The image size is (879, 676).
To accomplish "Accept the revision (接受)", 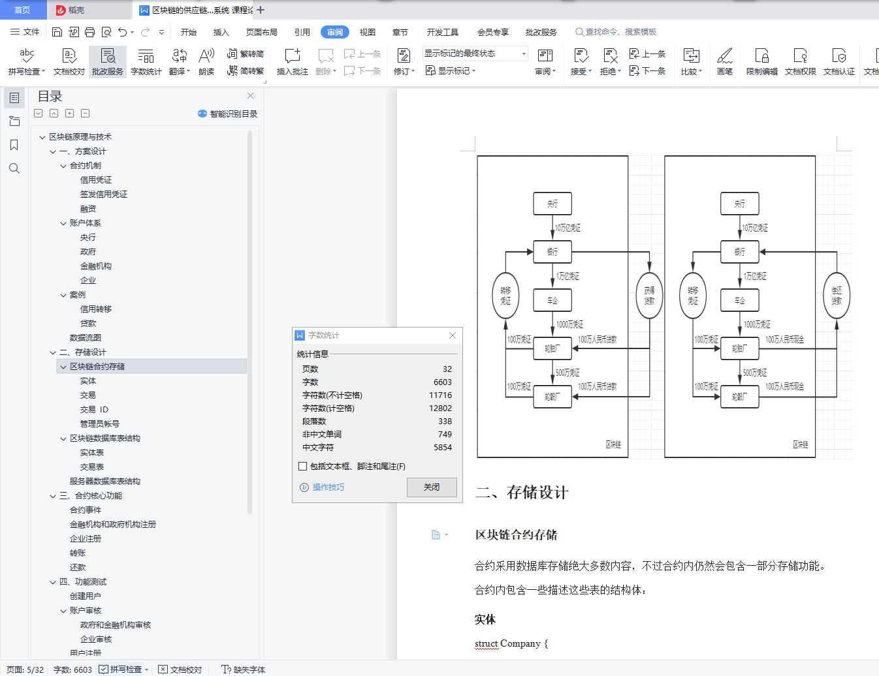I will click(x=581, y=61).
